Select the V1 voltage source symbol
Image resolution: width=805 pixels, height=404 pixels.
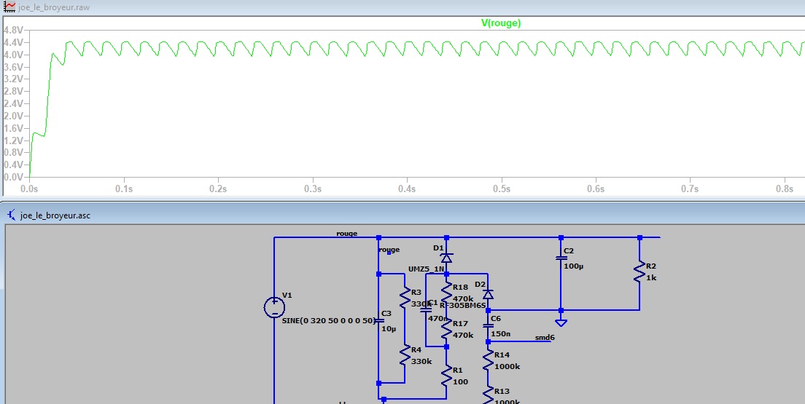click(275, 308)
